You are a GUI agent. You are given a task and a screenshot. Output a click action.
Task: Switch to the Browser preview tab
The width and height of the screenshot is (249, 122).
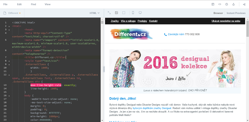pos(218,13)
